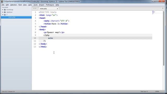This screenshot has width=167, height=94.
Task: Click the open folder icon for 2
Action: [x=5, y=15]
